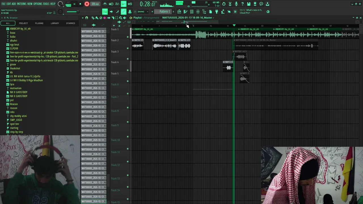The height and width of the screenshot is (204, 363).
Task: Select the SMP_LOGO file in browser
Action: coord(16,120)
